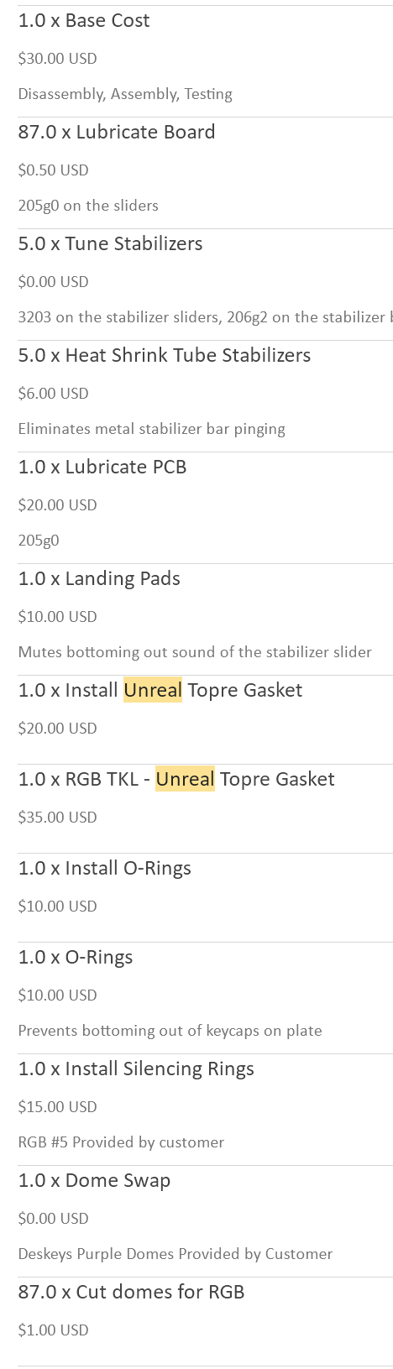Click the O-Rings item title
393x1369 pixels.
[x=76, y=958]
